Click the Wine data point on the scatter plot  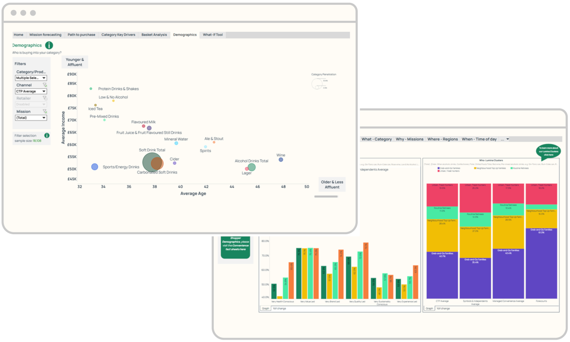[x=280, y=160]
